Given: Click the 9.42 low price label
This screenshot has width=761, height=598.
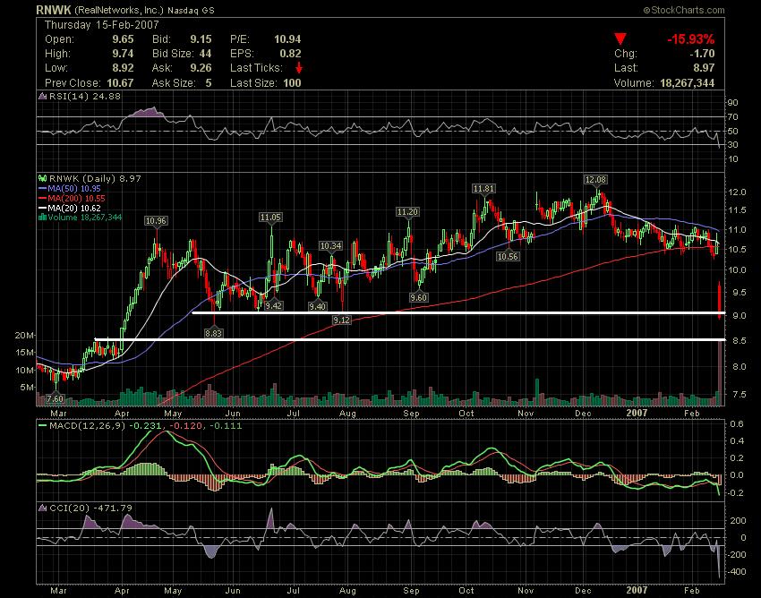Looking at the screenshot, I should [274, 306].
